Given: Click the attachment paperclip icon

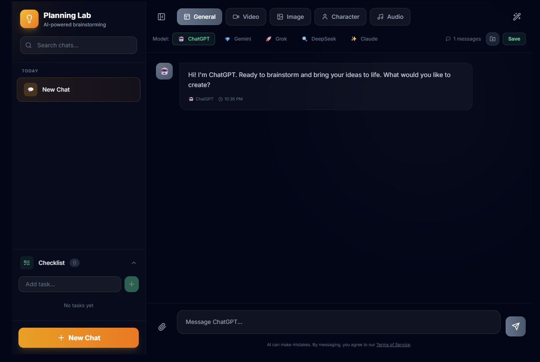Looking at the screenshot, I should point(162,326).
